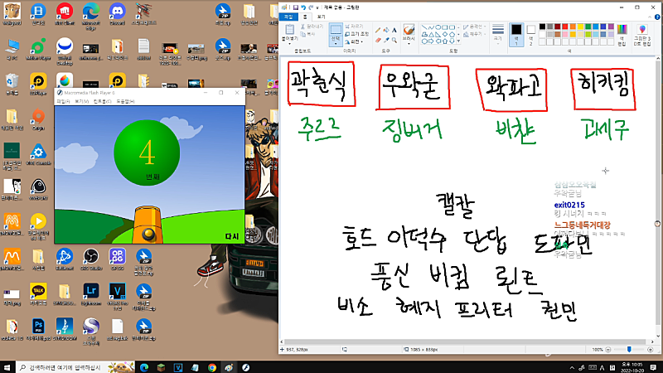Open the Flash Player 파일 menu

point(63,101)
